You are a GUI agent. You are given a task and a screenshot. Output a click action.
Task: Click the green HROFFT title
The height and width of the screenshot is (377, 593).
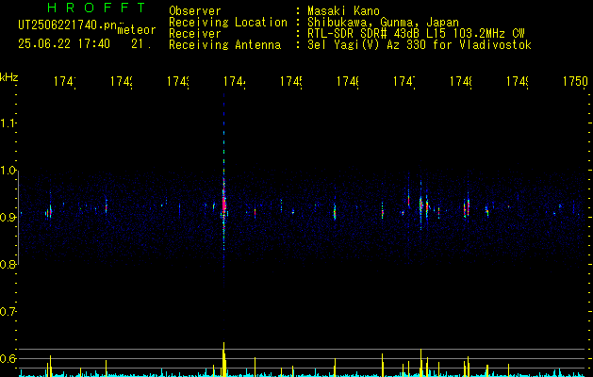click(x=97, y=8)
